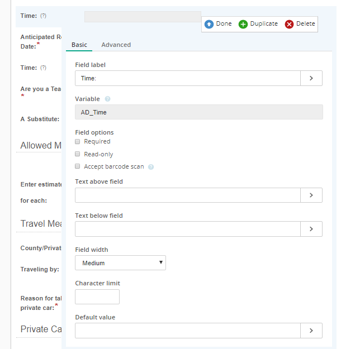The image size is (341, 349).
Task: Switch to the Advanced tab
Action: (x=116, y=45)
